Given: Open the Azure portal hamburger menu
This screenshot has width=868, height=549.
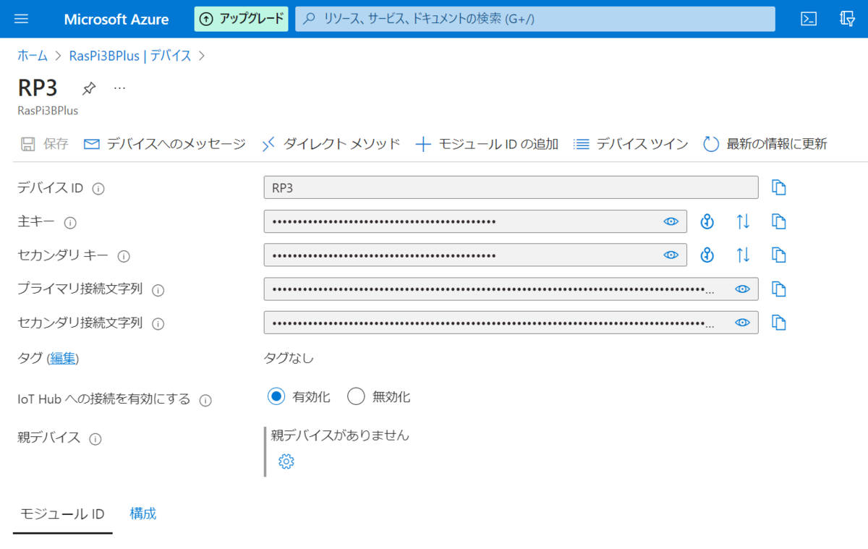Looking at the screenshot, I should pos(22,19).
